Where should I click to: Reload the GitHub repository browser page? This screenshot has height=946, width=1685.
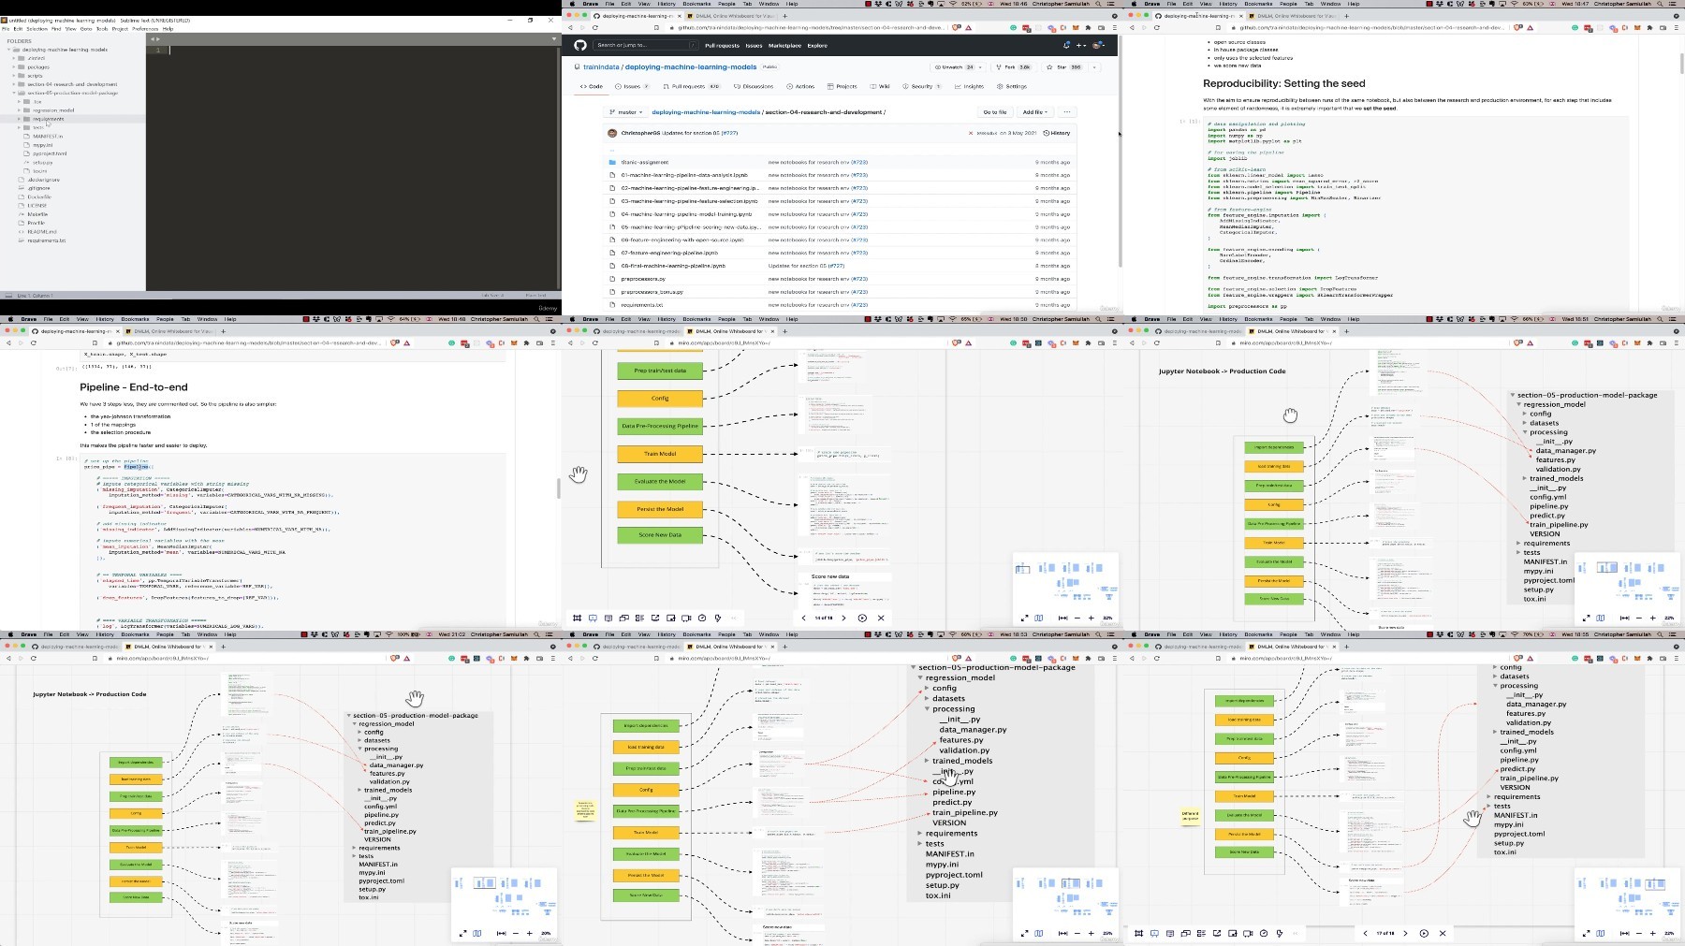[595, 27]
